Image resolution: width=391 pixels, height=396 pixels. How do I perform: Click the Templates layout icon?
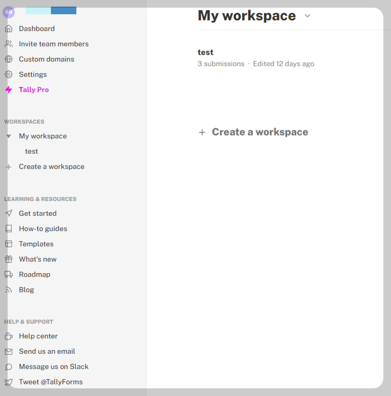(x=9, y=244)
